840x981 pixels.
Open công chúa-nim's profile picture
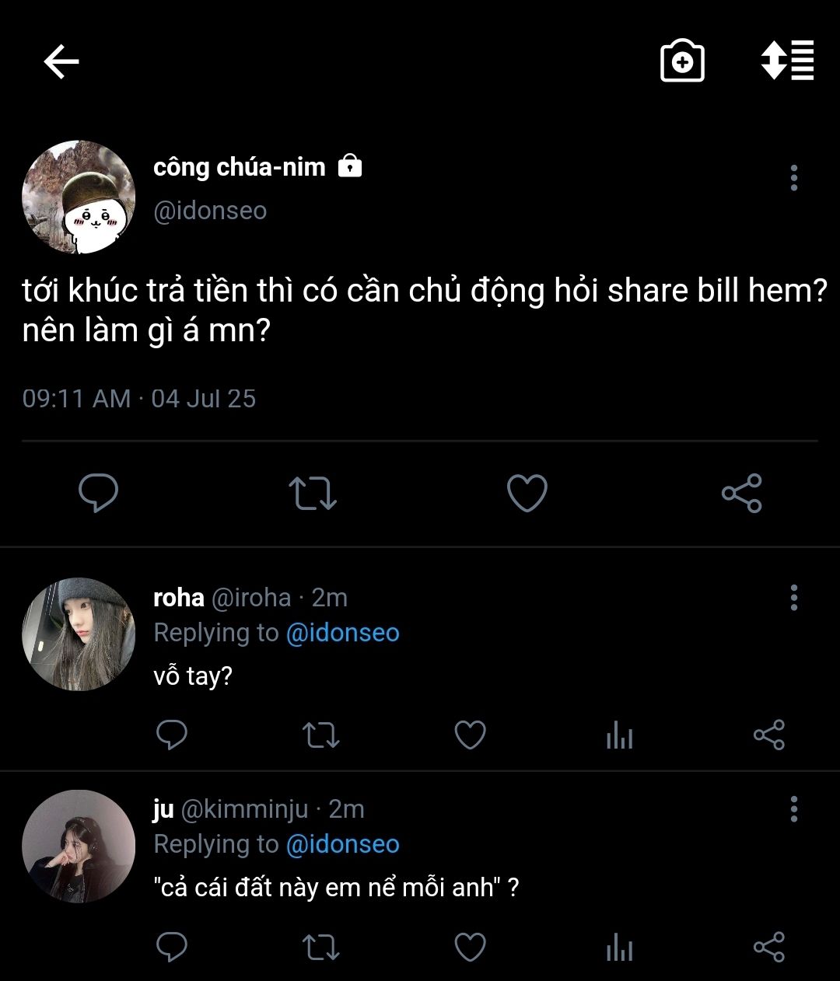pos(79,197)
